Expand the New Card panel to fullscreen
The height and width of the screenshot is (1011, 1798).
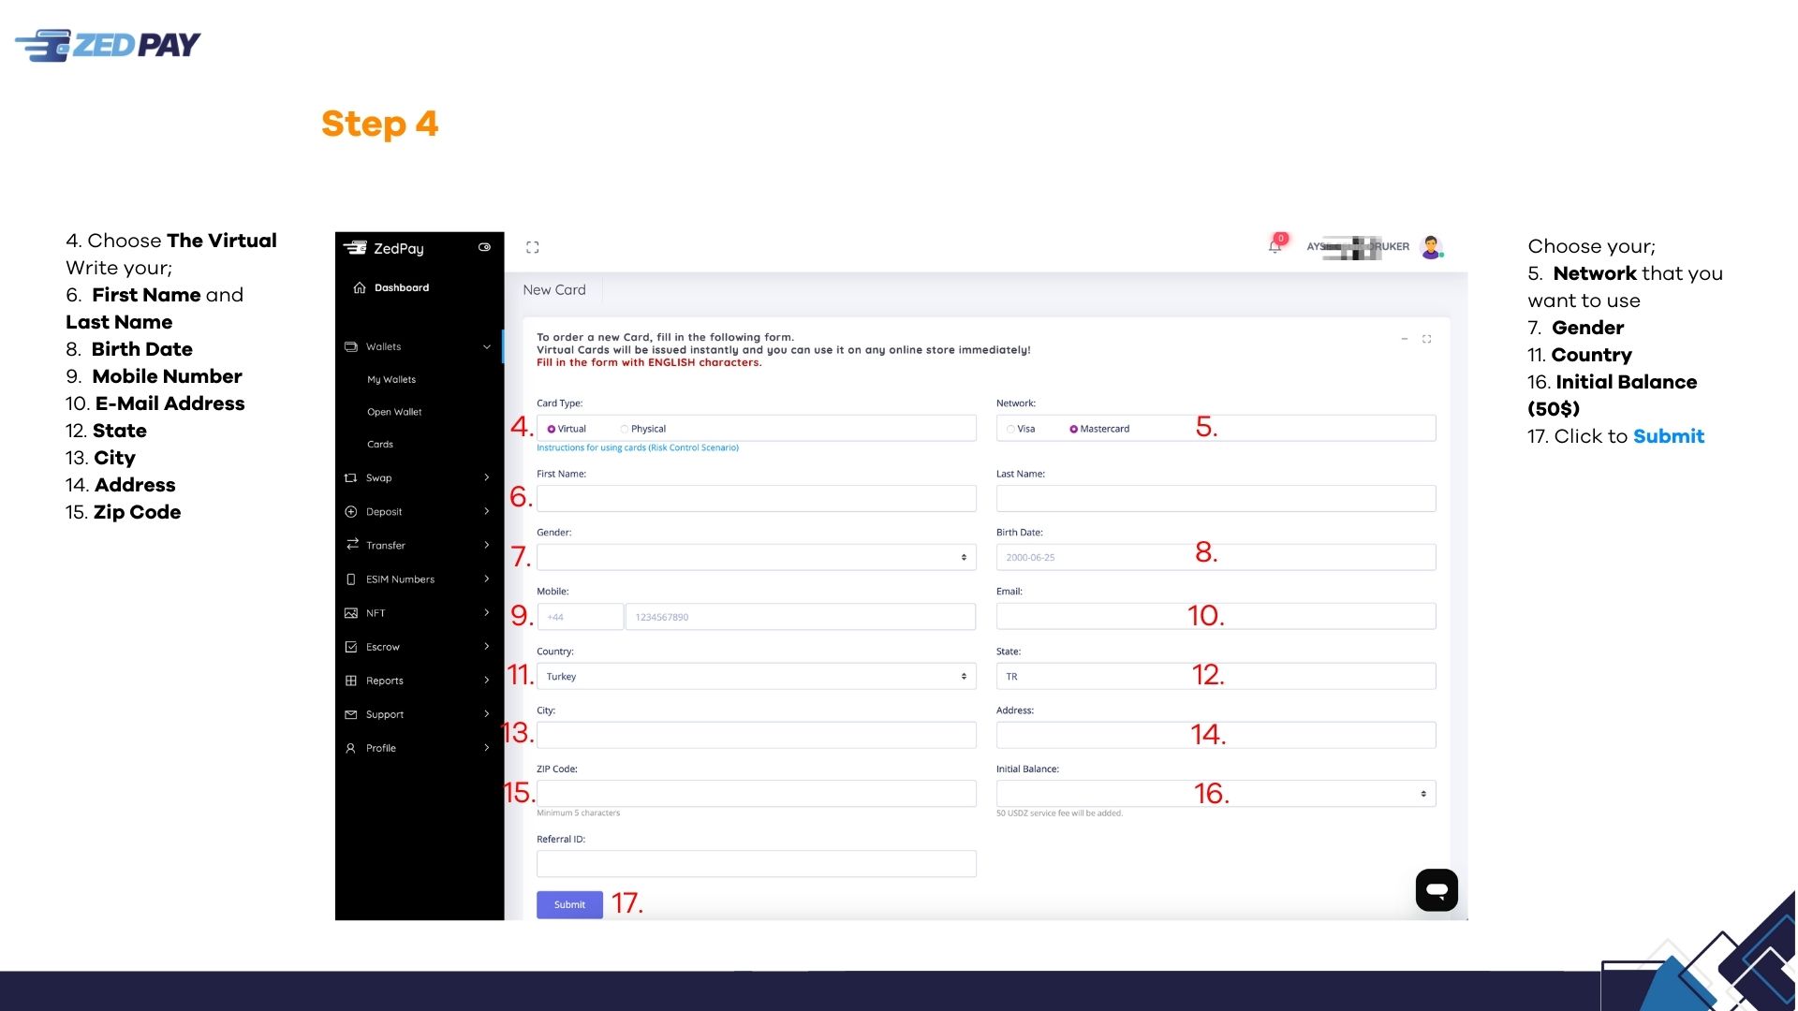pos(1427,339)
